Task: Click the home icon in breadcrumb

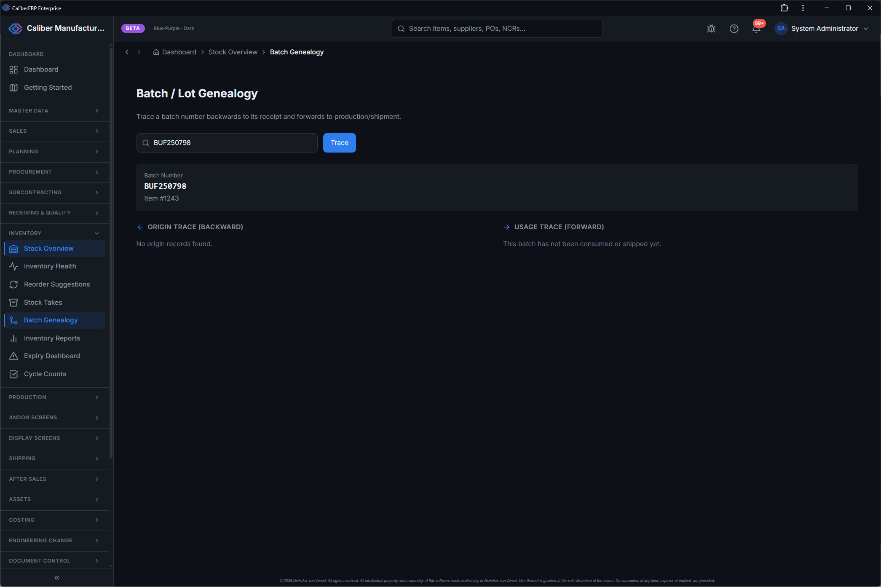Action: [156, 52]
